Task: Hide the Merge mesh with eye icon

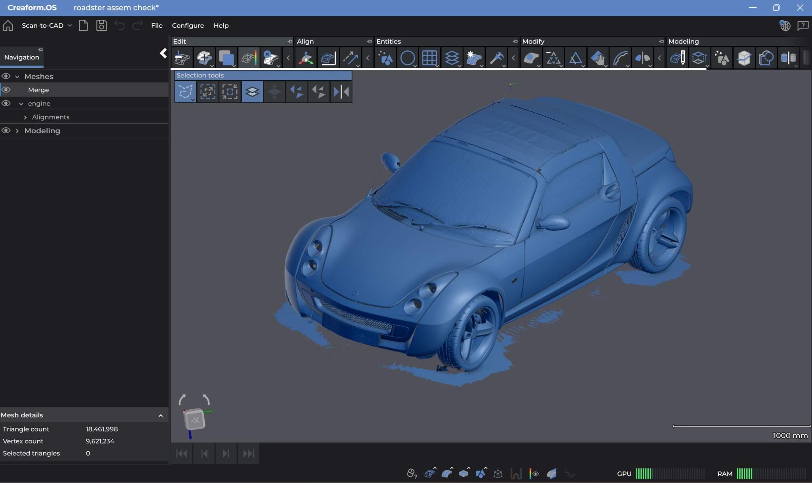Action: [6, 90]
